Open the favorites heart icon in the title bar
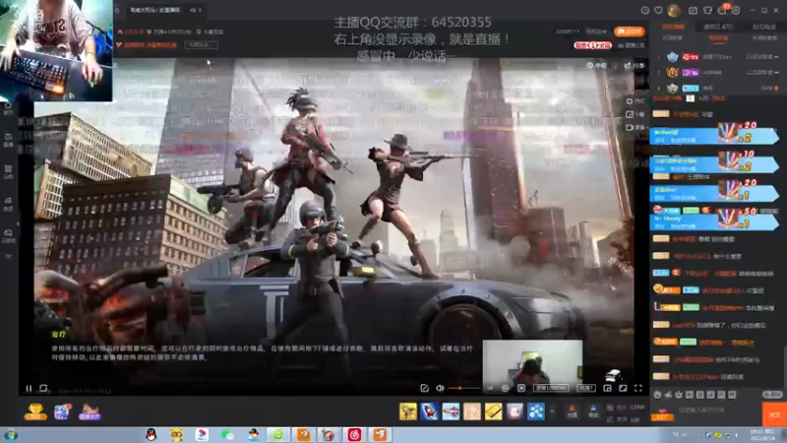The image size is (787, 443). click(658, 10)
